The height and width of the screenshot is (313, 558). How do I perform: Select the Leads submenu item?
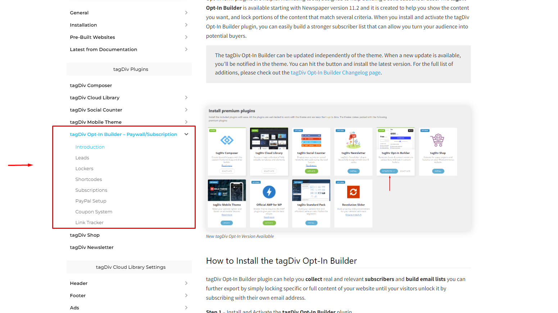tap(82, 158)
